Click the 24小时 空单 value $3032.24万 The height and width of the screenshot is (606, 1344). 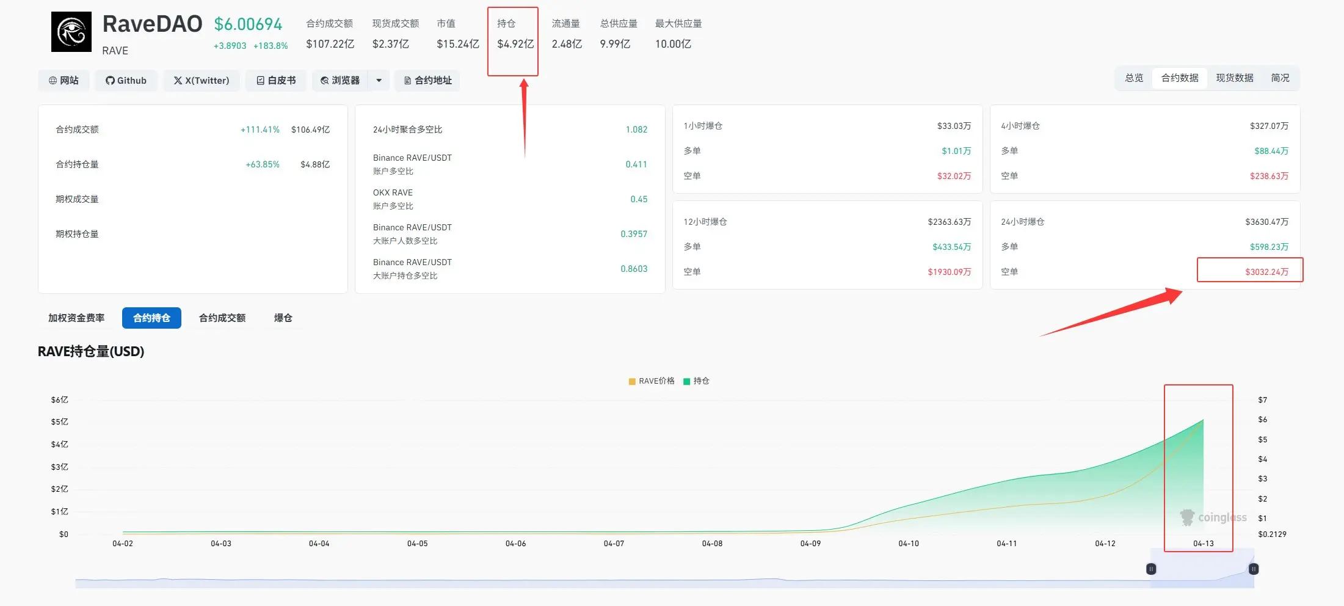point(1266,272)
